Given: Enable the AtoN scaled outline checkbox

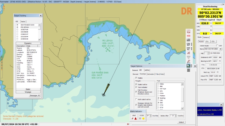Looking at the screenshot, I should pyautogui.click(x=136, y=99).
